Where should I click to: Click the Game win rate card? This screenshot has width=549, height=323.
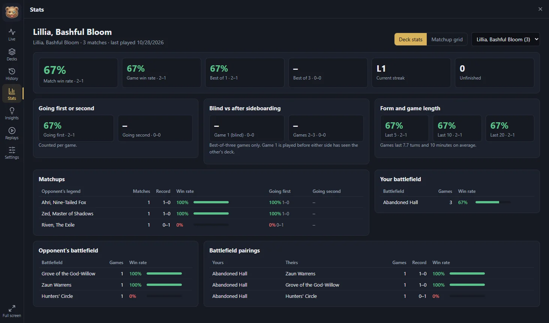click(162, 73)
